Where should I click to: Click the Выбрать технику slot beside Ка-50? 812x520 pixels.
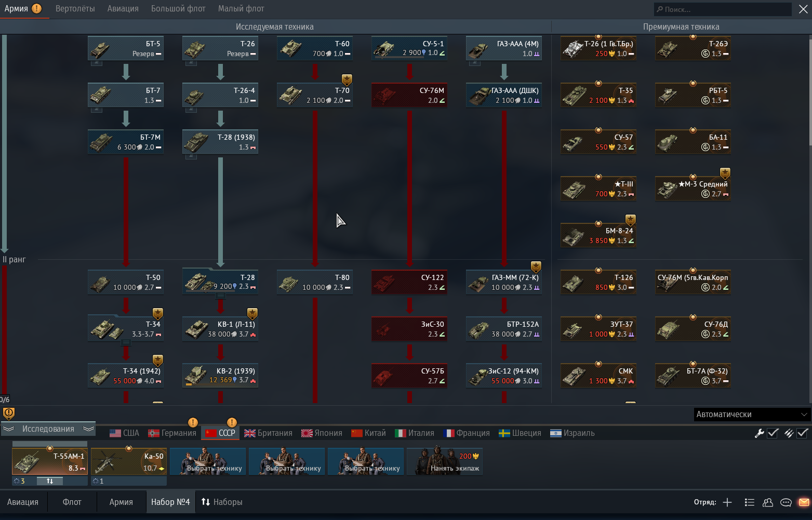[208, 461]
